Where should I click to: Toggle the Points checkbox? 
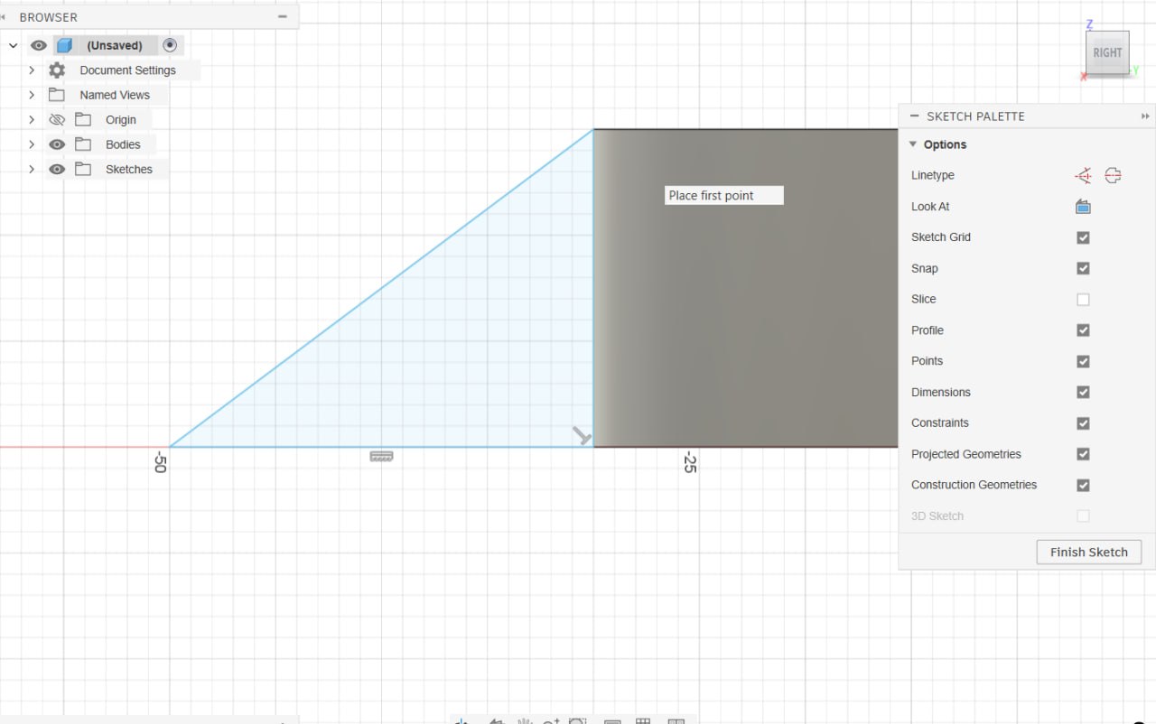(1083, 361)
